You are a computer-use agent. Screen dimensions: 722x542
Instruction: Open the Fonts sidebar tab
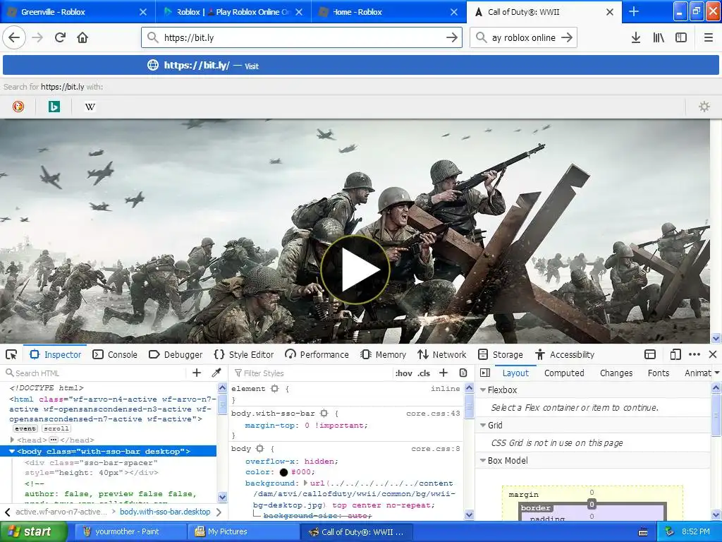(x=659, y=373)
